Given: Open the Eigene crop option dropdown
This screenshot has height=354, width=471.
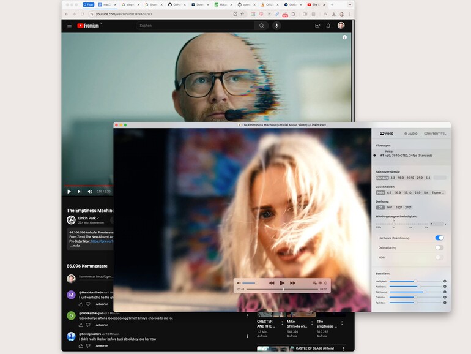Looking at the screenshot, I should coord(439,192).
